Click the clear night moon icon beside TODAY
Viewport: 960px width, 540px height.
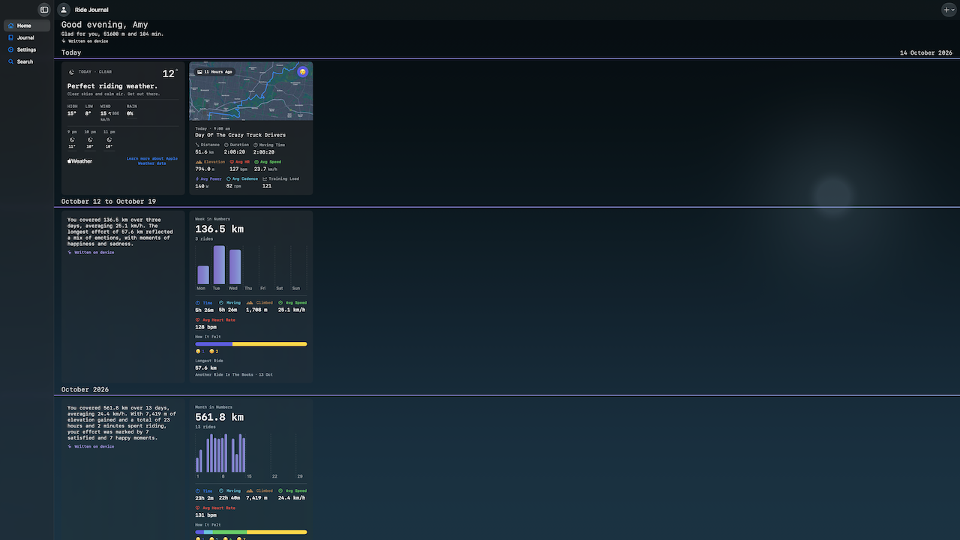click(71, 72)
